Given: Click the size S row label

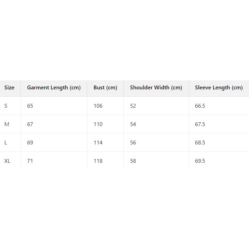Looking at the screenshot, I should pyautogui.click(x=6, y=106).
